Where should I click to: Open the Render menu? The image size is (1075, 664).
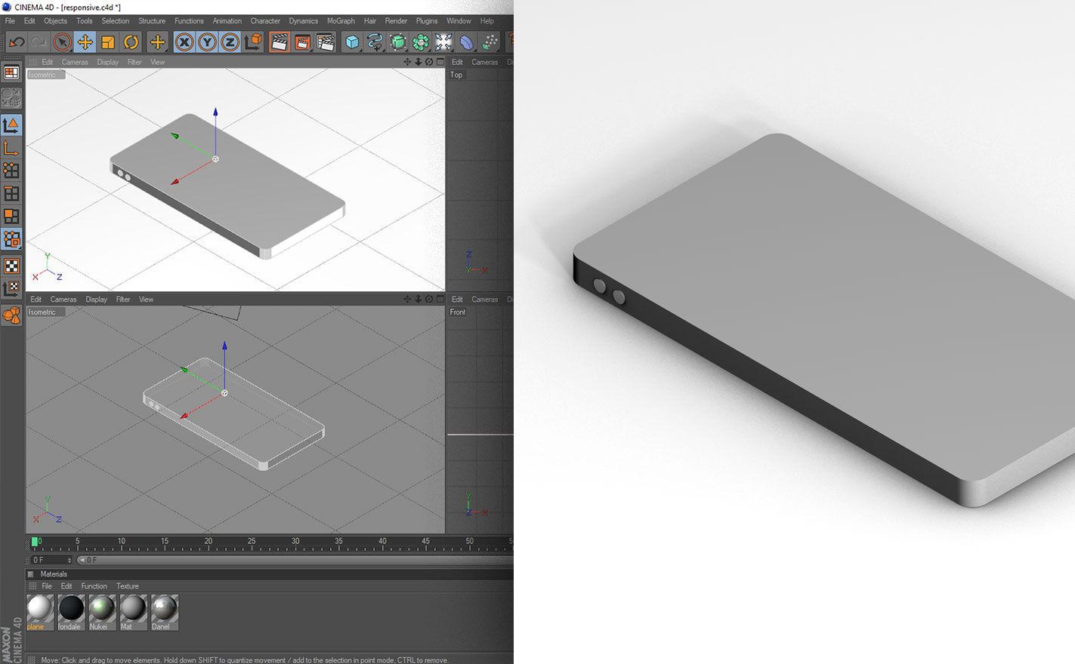click(396, 21)
